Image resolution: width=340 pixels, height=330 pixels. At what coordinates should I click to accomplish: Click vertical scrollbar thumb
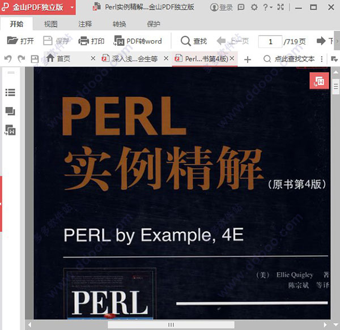(x=336, y=87)
